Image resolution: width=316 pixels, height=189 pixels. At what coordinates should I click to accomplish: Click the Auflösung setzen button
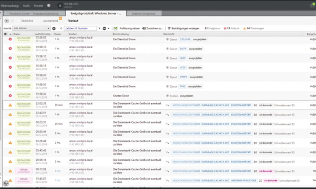click(x=127, y=28)
